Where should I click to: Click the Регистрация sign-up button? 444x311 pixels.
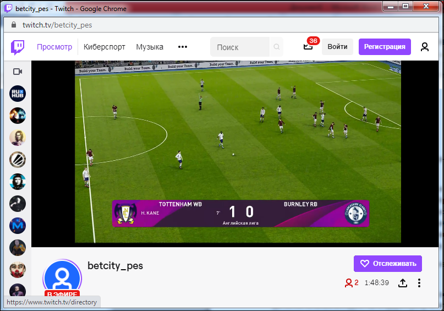tap(385, 47)
